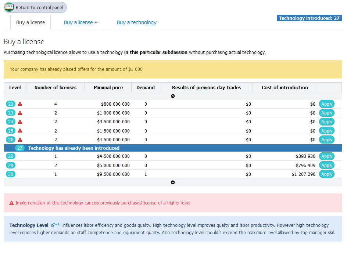Image resolution: width=347 pixels, height=254 pixels.
Task: Apply for level 24 license
Action: (x=327, y=121)
